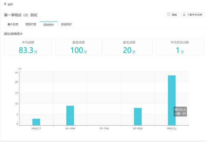This screenshot has width=207, height=142.
Task: Select the 成绩统计 tab
Action: coord(49,25)
